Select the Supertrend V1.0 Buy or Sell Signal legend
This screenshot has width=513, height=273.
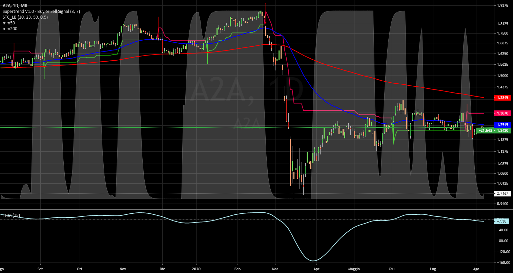tap(41, 12)
